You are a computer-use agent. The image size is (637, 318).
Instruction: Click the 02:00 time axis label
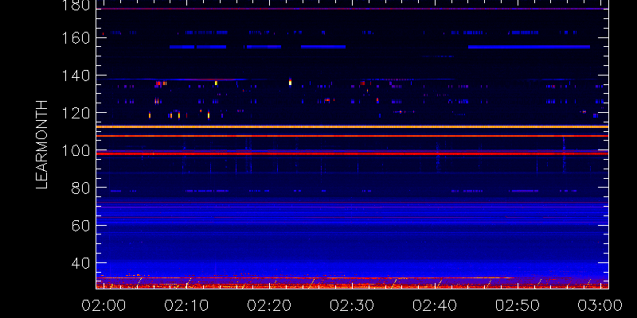click(x=104, y=305)
